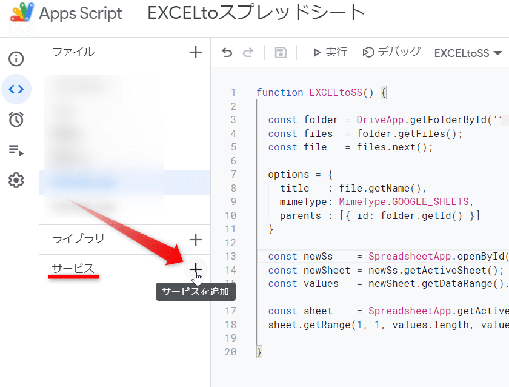
Task: Add a library with plus icon
Action: click(195, 240)
